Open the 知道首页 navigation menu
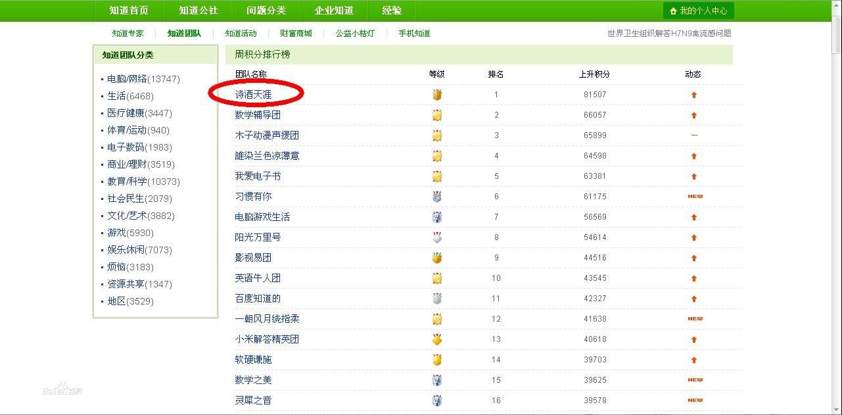This screenshot has height=415, width=842. [x=129, y=11]
